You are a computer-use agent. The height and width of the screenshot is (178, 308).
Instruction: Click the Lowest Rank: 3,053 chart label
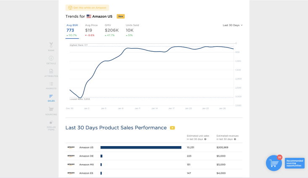click(80, 99)
